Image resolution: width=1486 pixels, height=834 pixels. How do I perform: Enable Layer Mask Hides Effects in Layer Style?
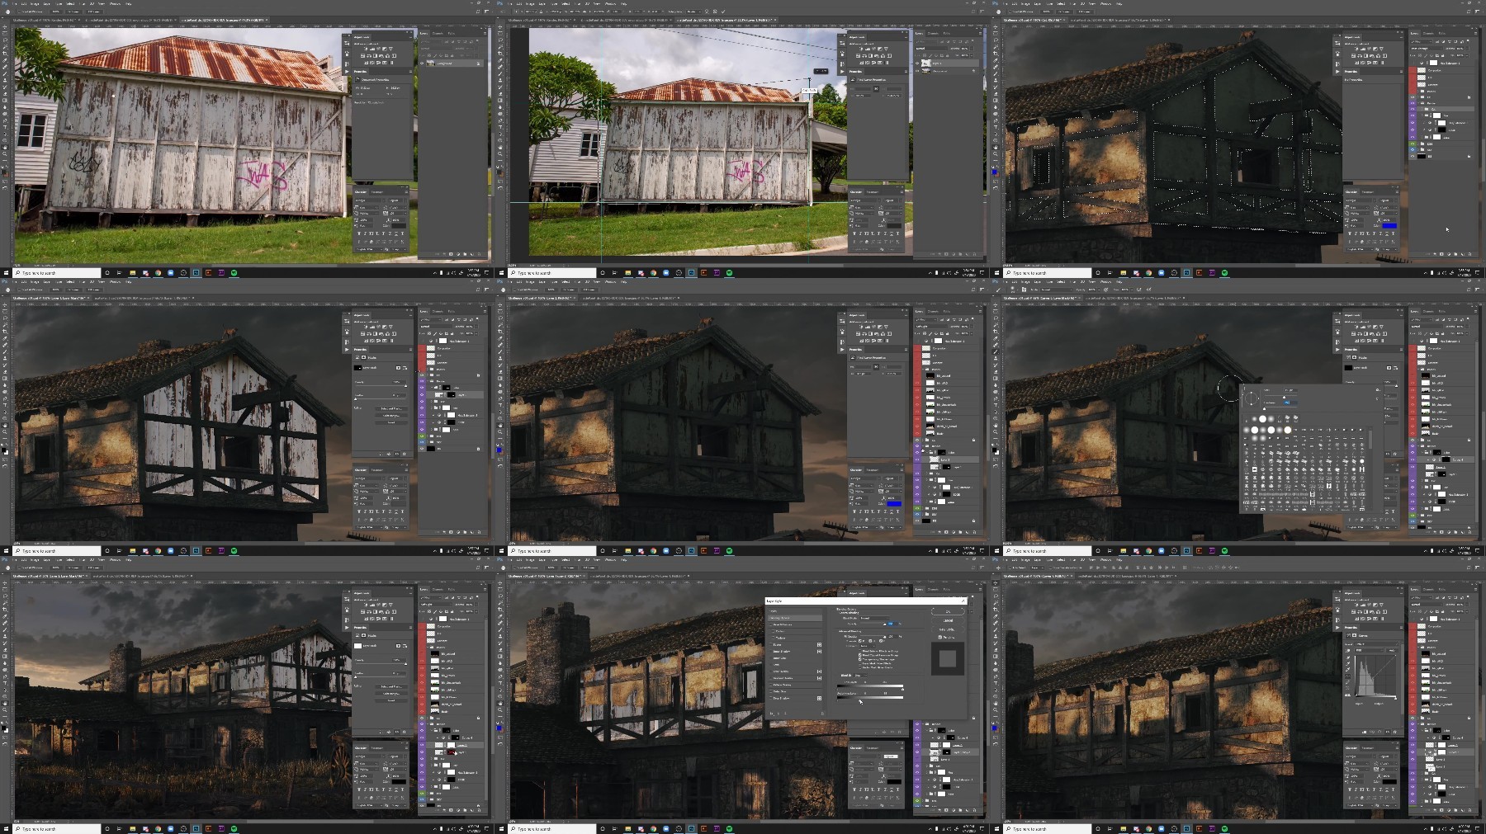(x=860, y=663)
